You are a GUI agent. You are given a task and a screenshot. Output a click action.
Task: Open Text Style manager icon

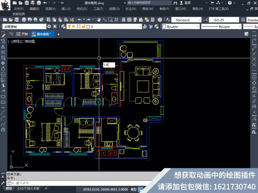(168, 20)
